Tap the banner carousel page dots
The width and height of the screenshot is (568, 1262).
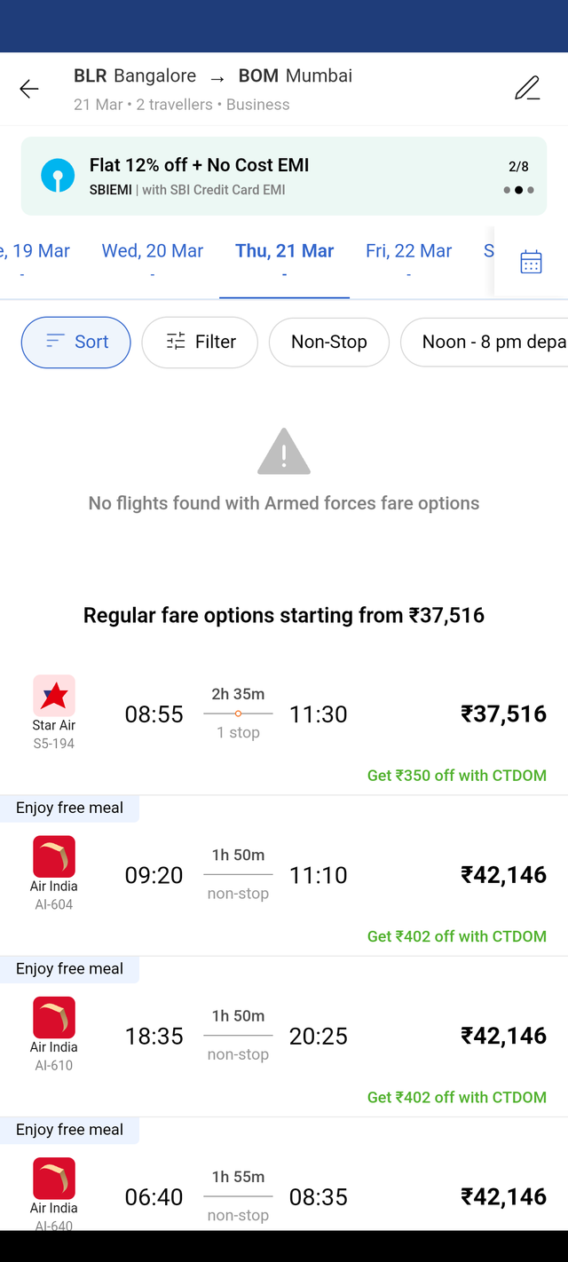point(518,190)
